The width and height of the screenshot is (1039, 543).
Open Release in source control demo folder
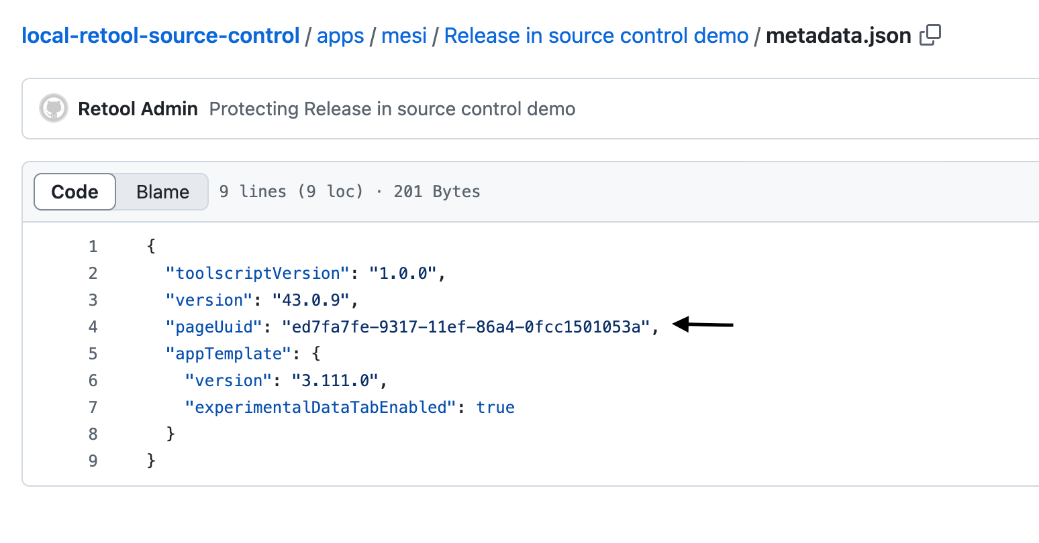[x=596, y=36]
